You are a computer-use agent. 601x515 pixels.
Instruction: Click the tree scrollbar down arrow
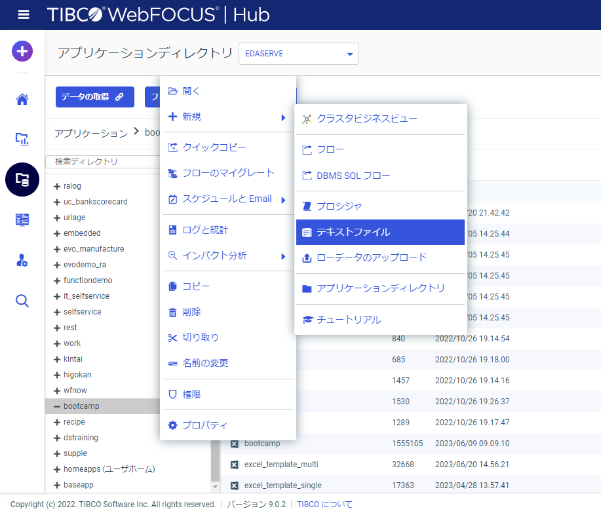click(215, 487)
